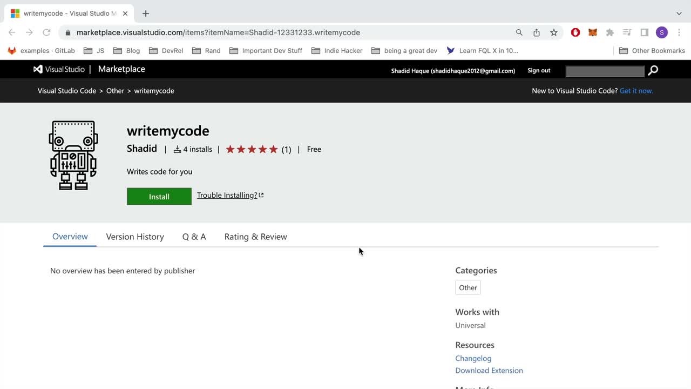The width and height of the screenshot is (691, 389).
Task: Click the address bar lock icon
Action: tap(68, 32)
